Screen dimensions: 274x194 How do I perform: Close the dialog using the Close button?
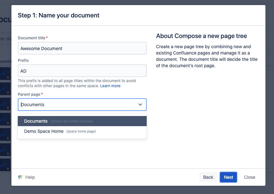tap(249, 177)
